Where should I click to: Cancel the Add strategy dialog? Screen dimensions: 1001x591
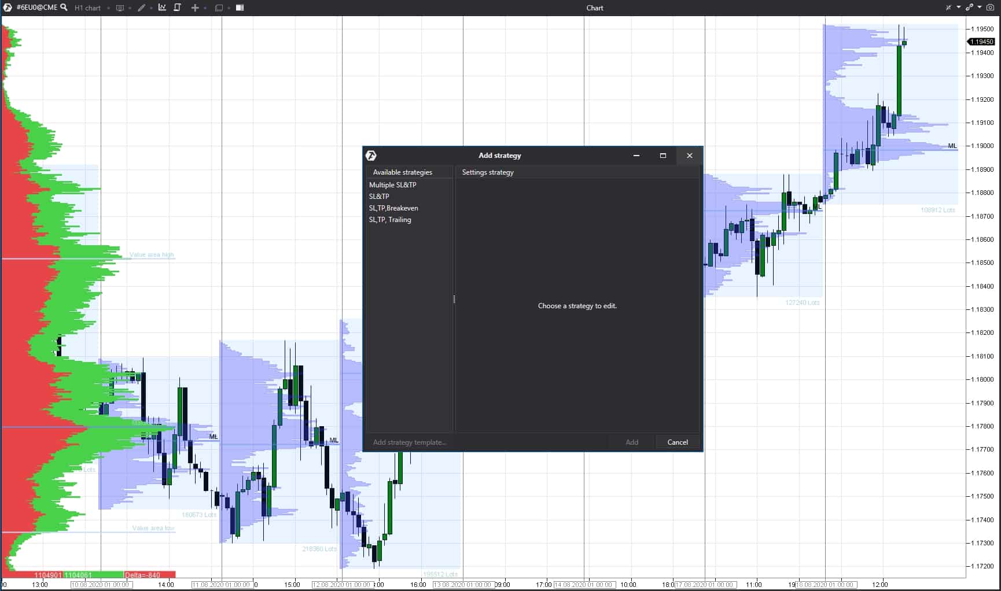677,442
